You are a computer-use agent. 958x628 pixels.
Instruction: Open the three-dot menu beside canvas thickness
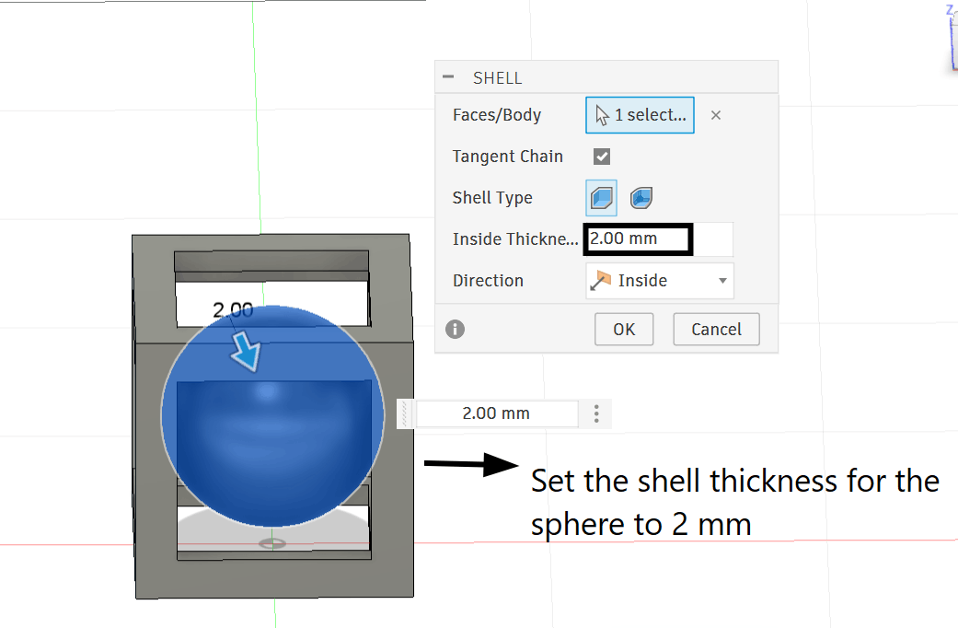click(x=596, y=414)
